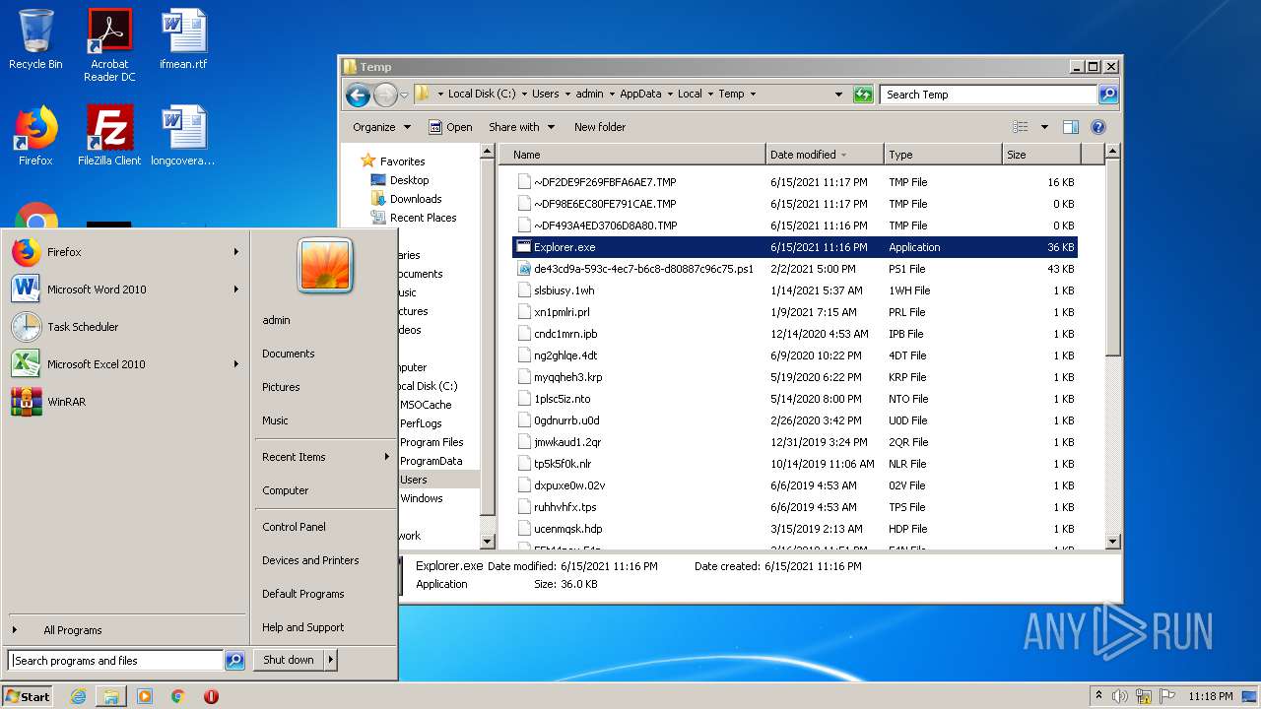Click Windows Explorer folder icon on taskbar
Image resolution: width=1261 pixels, height=709 pixels.
pos(111,696)
